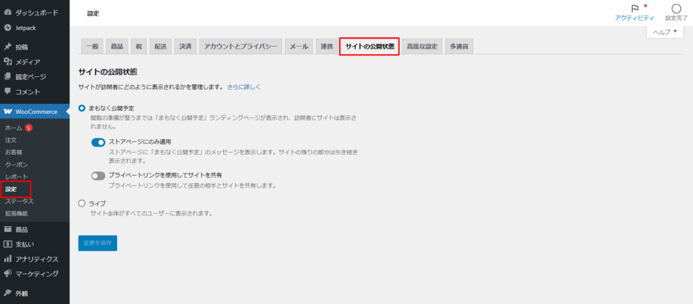Open アクティビティ flag icon panel
Screen dimensions: 693x304
point(634,9)
